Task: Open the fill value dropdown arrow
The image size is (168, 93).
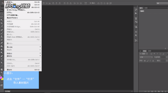Action: pos(167,61)
